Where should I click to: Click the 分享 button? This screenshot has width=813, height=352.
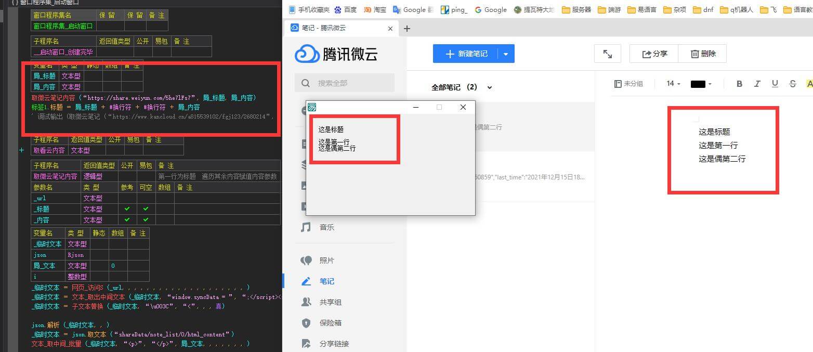point(655,54)
